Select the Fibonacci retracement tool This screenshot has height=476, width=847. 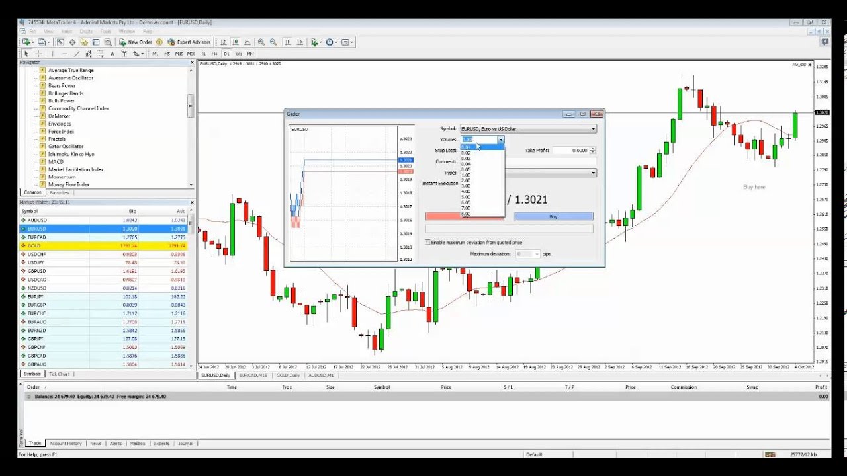pos(101,54)
